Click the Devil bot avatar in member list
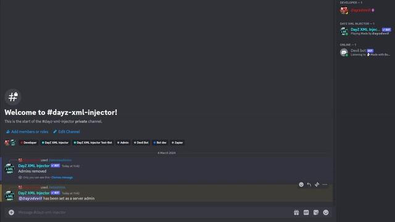The width and height of the screenshot is (395, 222). [x=344, y=52]
